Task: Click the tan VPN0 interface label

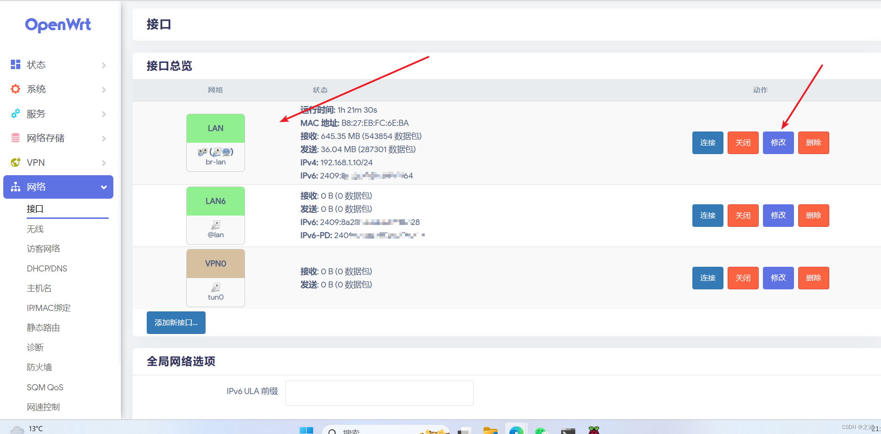Action: 215,263
